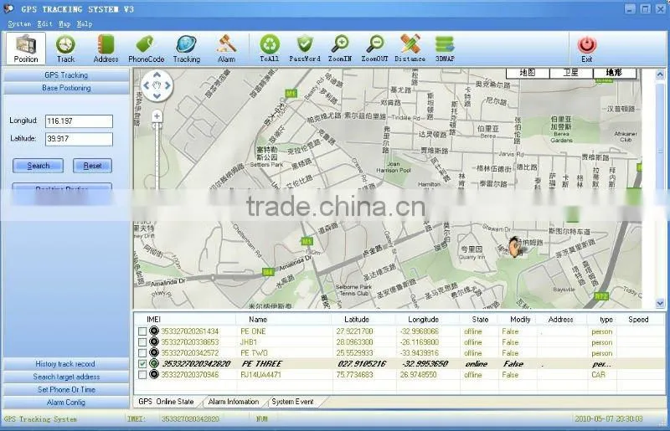Switch to GPS Online State tab
Screen dimensions: 670x431
[x=166, y=402]
